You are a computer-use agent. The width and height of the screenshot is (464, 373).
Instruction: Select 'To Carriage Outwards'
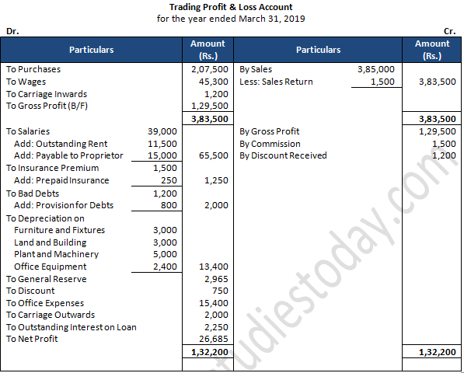coord(51,315)
